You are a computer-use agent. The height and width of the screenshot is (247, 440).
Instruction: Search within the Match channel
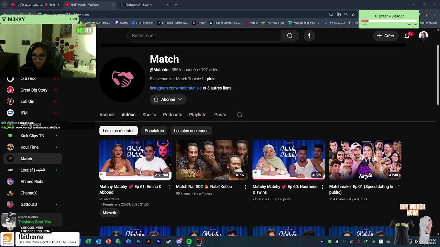point(240,115)
